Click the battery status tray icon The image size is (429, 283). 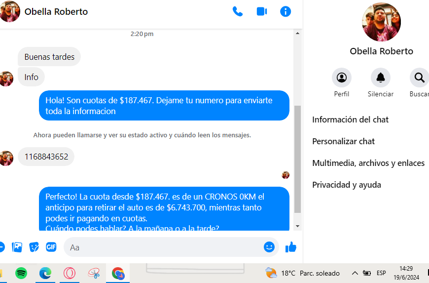coord(366,273)
